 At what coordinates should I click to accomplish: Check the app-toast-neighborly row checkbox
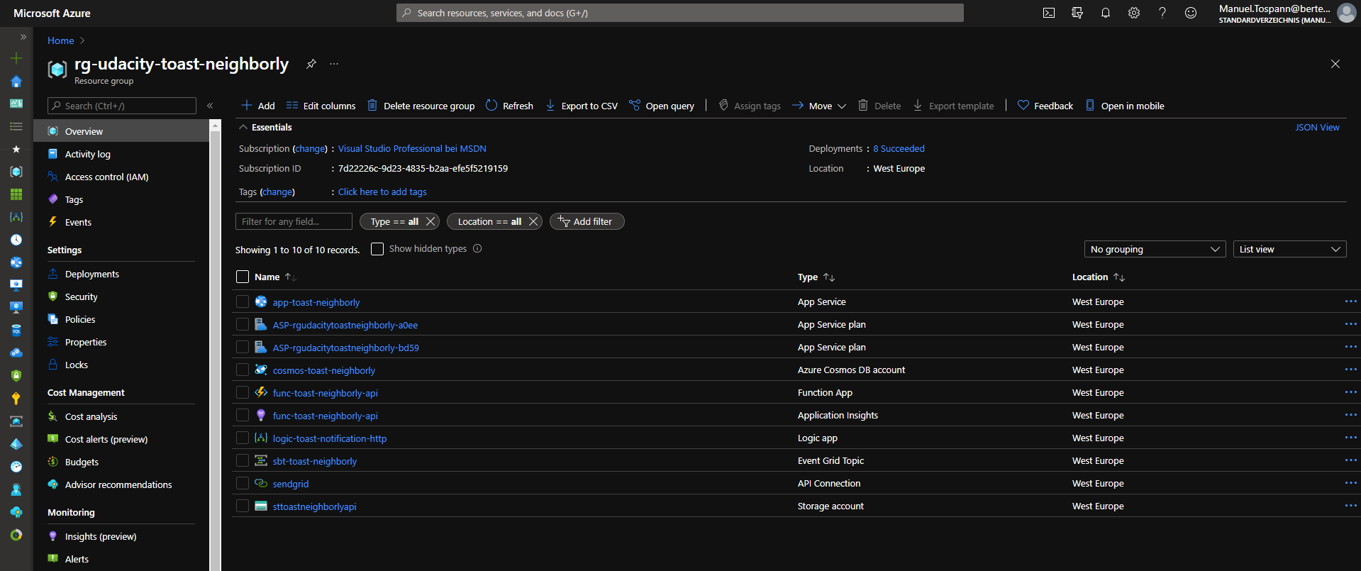pyautogui.click(x=243, y=301)
